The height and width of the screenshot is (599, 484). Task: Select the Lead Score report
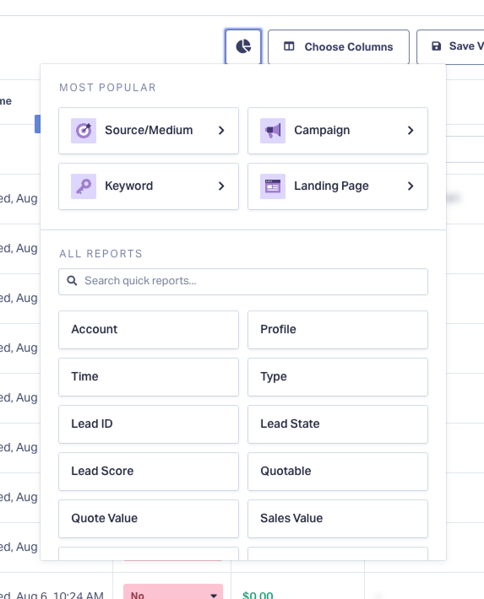click(149, 472)
